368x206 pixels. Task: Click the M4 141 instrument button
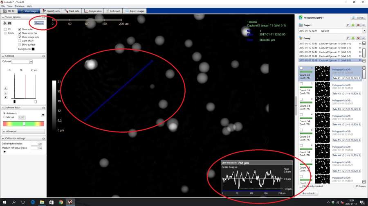click(x=9, y=11)
